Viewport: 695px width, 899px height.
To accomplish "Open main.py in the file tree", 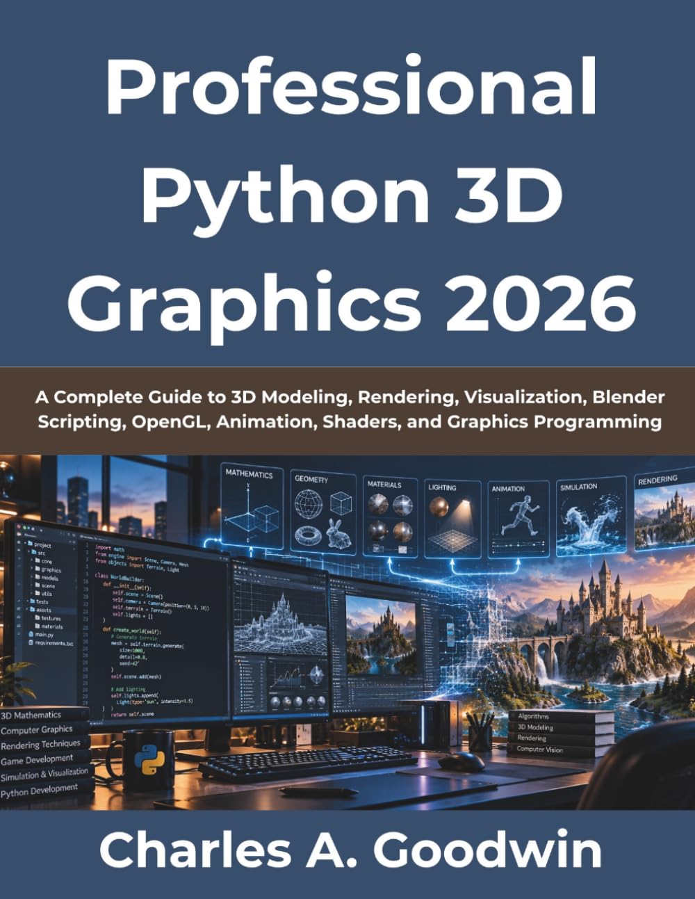I will [x=40, y=635].
